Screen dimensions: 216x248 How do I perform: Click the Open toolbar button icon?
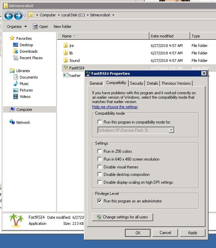coord(35,27)
